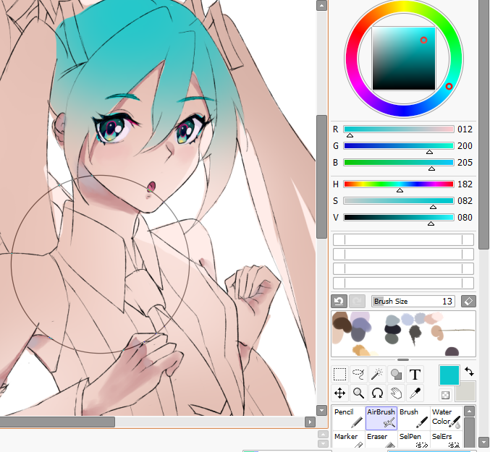Set the R red channel slider
Viewport: 490px width, 452px height.
coord(399,129)
